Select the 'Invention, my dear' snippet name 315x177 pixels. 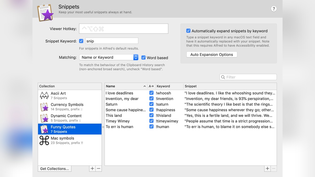tap(122, 99)
